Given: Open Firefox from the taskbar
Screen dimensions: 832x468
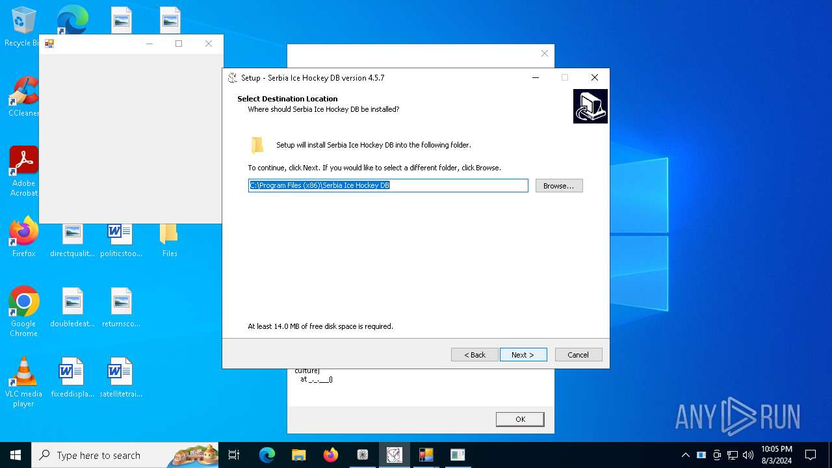Looking at the screenshot, I should tap(331, 455).
